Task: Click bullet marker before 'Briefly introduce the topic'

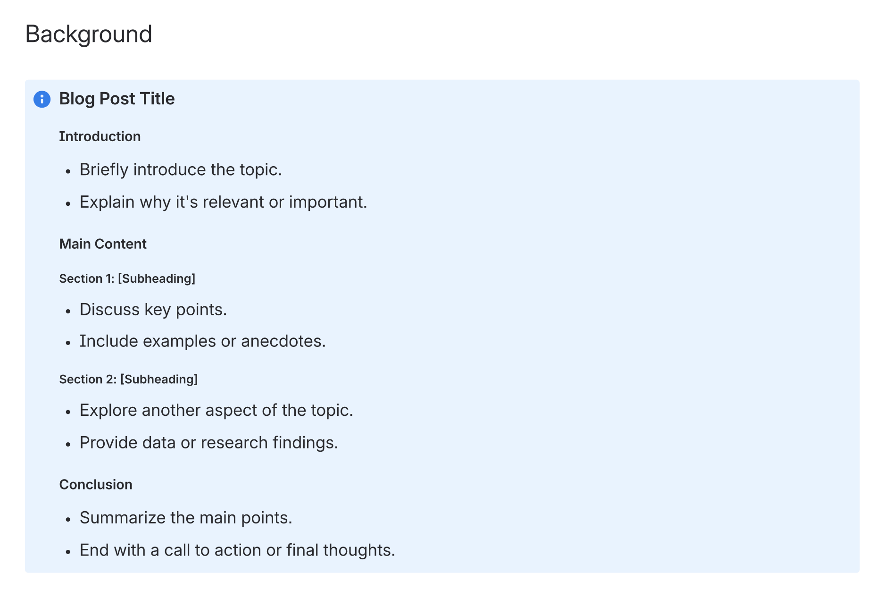Action: click(x=68, y=171)
